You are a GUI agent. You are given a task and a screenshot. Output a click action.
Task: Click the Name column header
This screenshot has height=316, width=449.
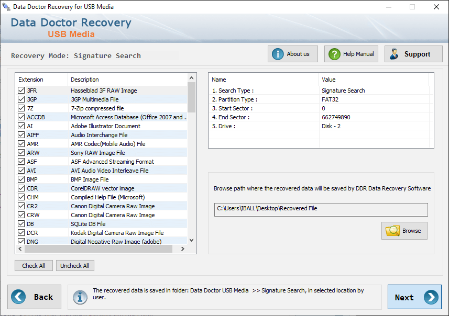click(264, 80)
